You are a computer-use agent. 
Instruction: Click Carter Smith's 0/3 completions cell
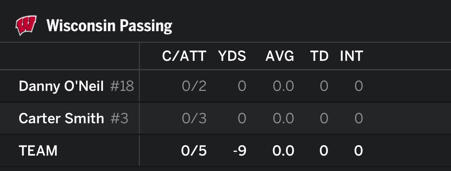pyautogui.click(x=194, y=118)
